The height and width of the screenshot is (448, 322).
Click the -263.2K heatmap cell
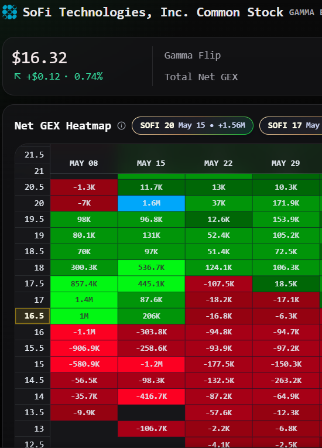(x=286, y=381)
